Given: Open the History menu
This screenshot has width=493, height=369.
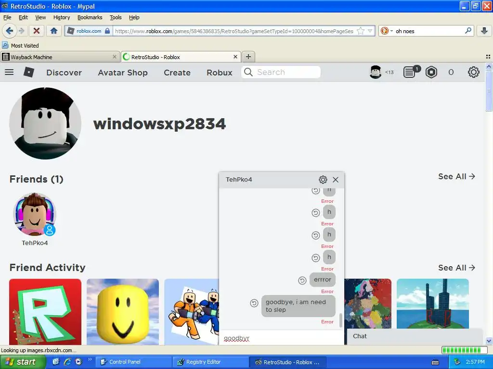Looking at the screenshot, I should (x=62, y=17).
